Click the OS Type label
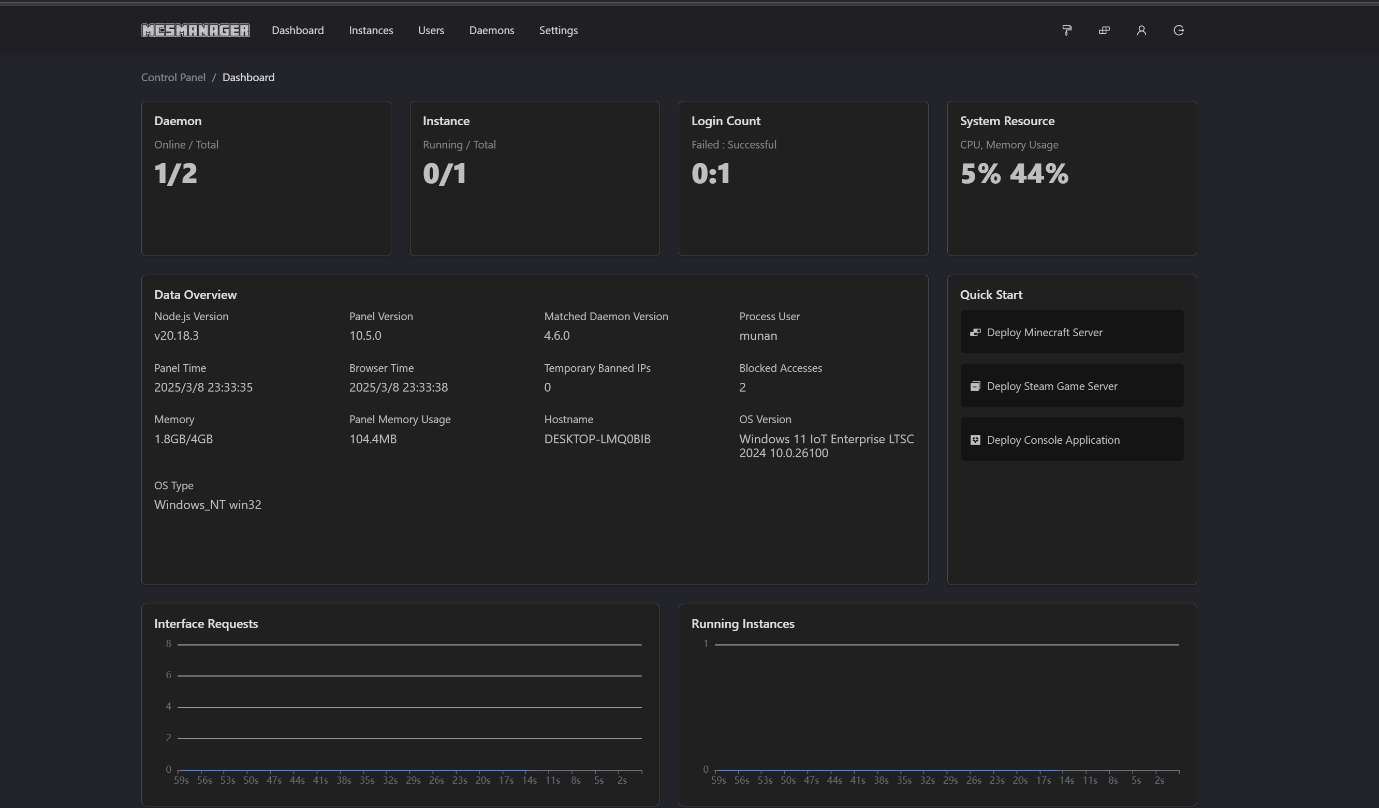1379x808 pixels. [x=173, y=485]
